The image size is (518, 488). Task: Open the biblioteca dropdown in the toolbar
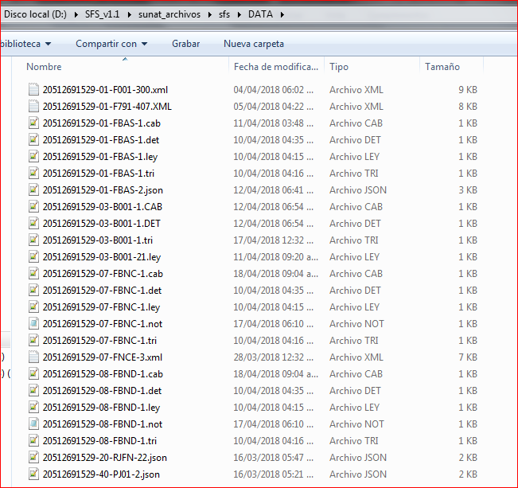coord(25,44)
